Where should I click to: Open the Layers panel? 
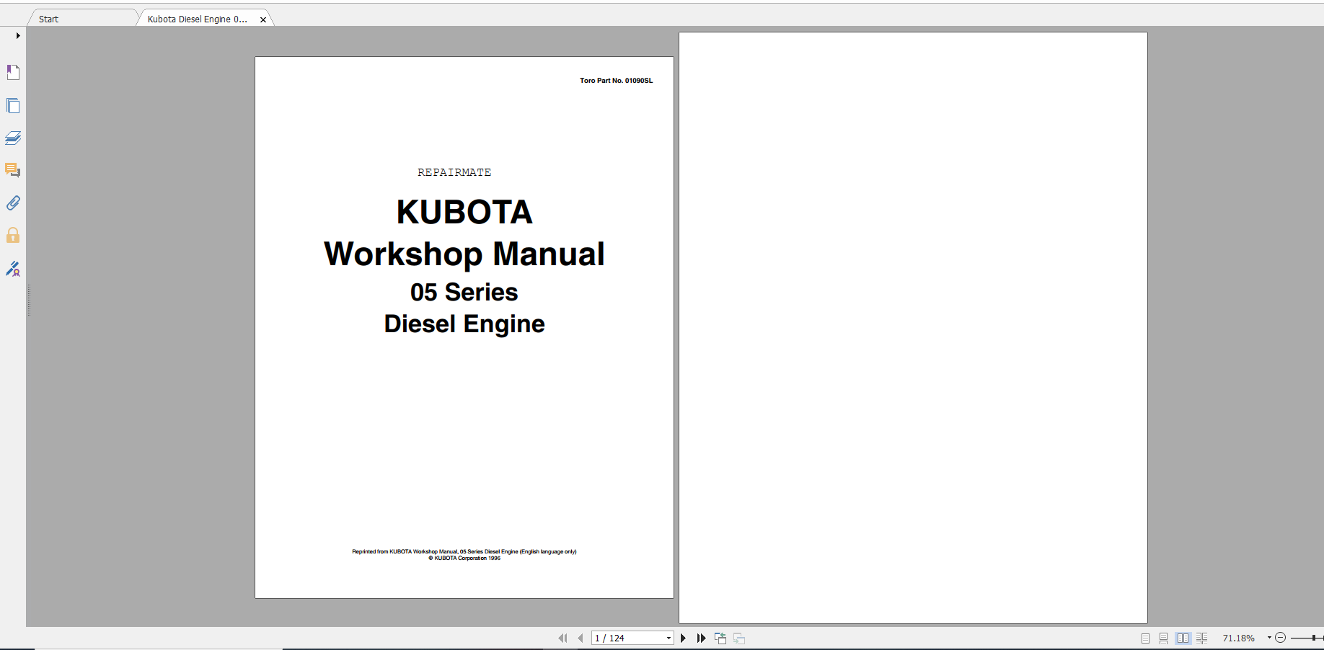pos(13,138)
